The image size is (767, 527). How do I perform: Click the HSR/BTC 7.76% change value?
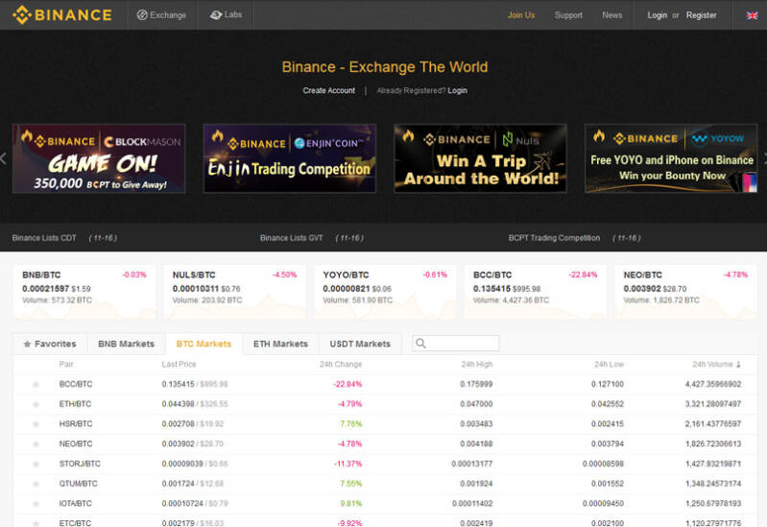coord(350,424)
